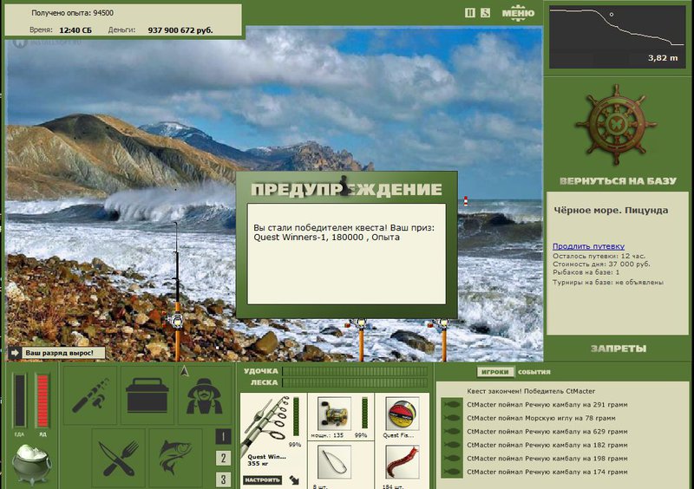This screenshot has height=489, width=694.
Task: Click the diagonal arrow beside НАСТРОИТЬ
Action: tap(294, 479)
